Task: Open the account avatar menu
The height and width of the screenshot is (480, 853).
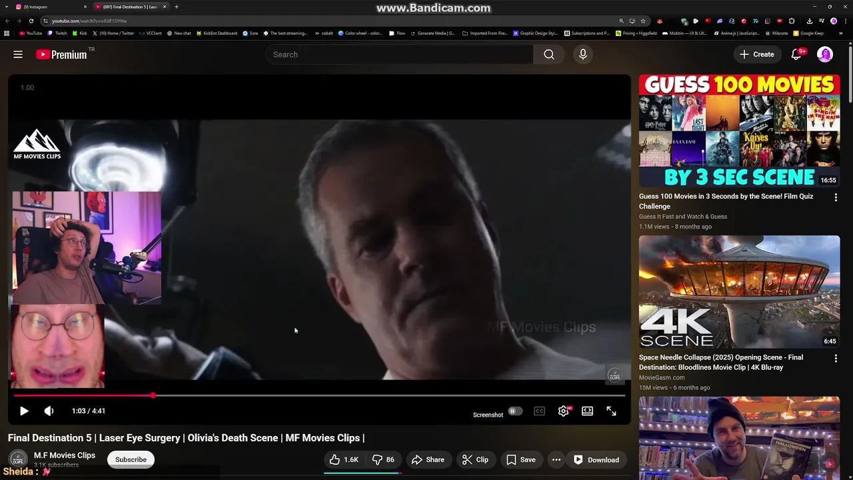Action: tap(825, 55)
